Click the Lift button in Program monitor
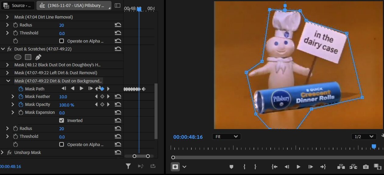 tap(341, 167)
